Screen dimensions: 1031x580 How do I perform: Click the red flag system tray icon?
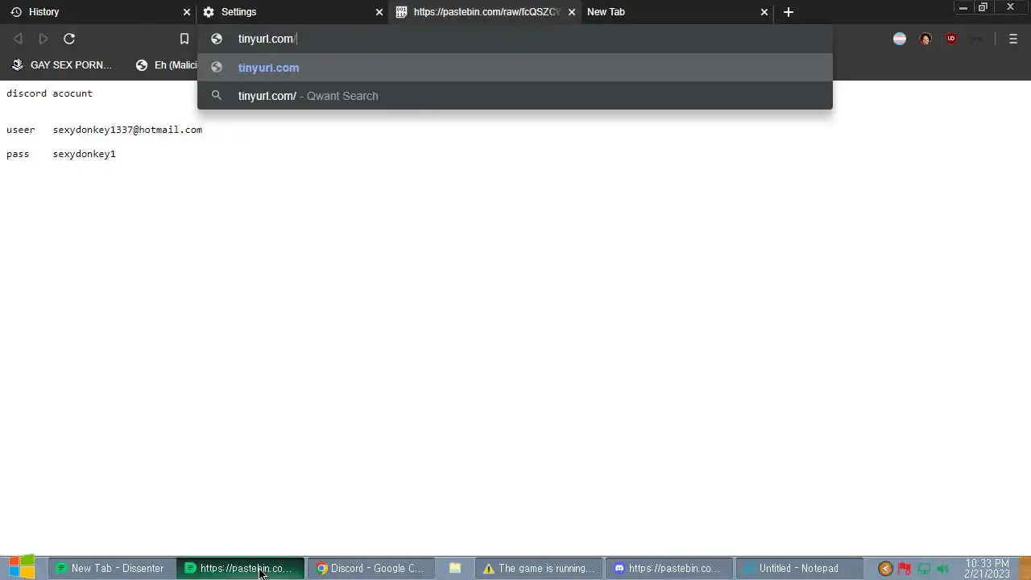click(905, 569)
